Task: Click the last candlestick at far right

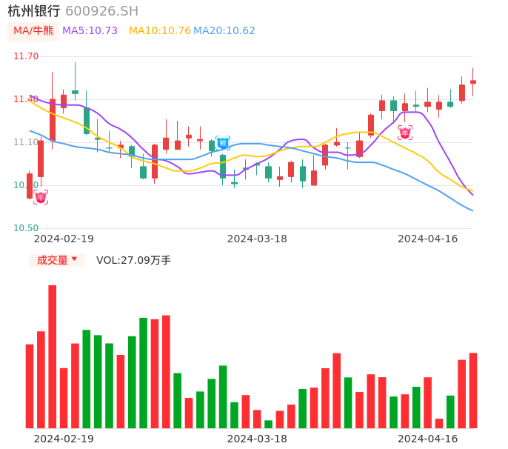Action: coord(473,82)
